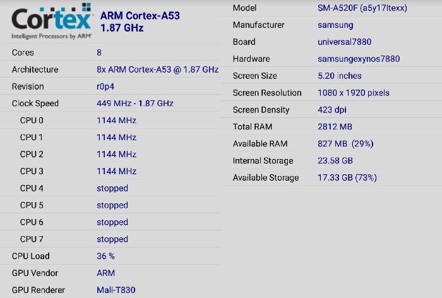Open the Architecture row
The width and height of the screenshot is (442, 298).
110,69
